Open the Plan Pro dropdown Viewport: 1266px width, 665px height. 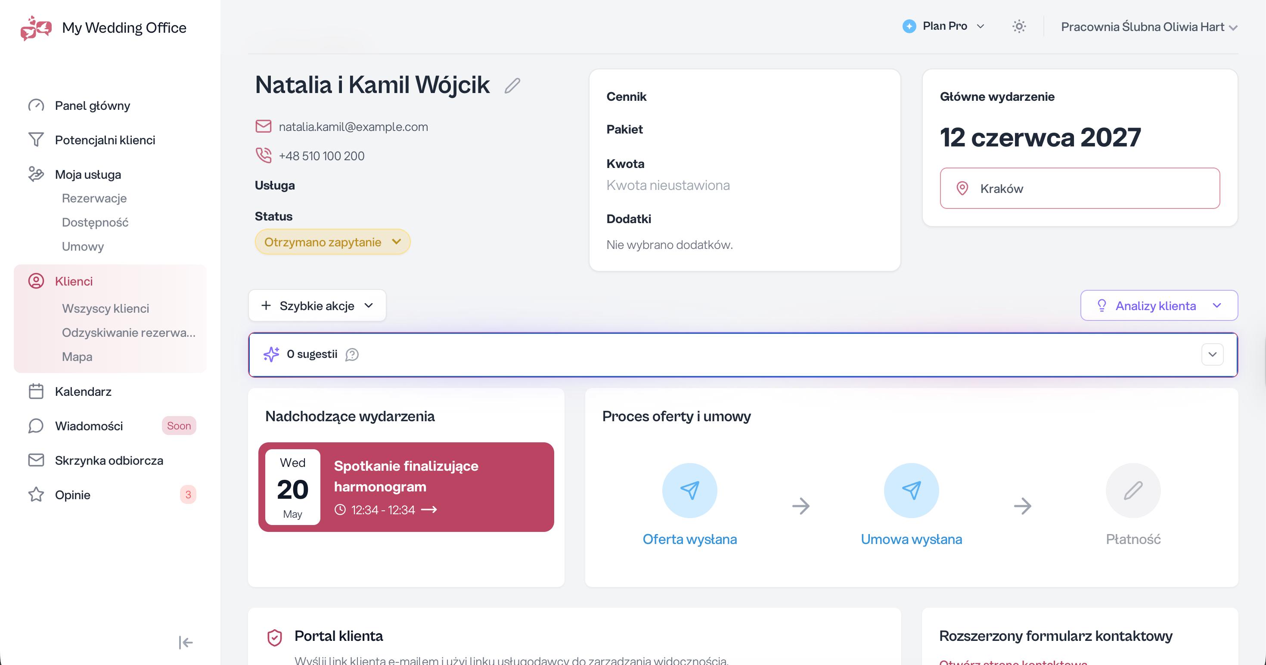[944, 26]
